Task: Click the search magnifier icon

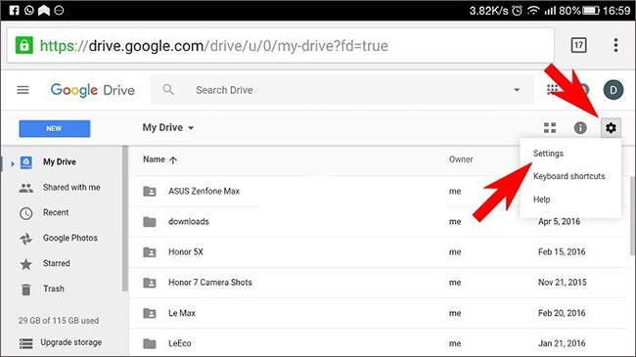Action: click(168, 90)
